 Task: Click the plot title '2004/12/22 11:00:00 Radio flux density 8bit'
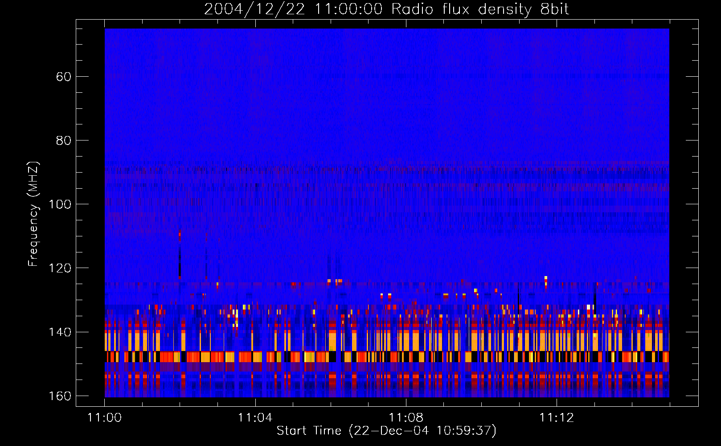click(386, 9)
